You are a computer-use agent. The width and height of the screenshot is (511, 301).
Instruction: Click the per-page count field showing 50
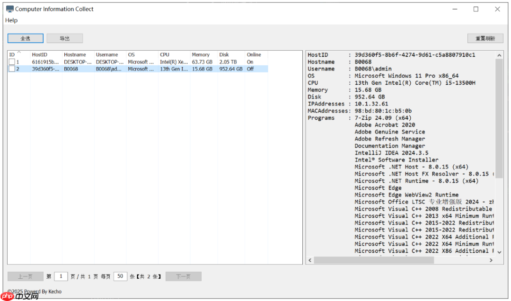[x=121, y=276]
